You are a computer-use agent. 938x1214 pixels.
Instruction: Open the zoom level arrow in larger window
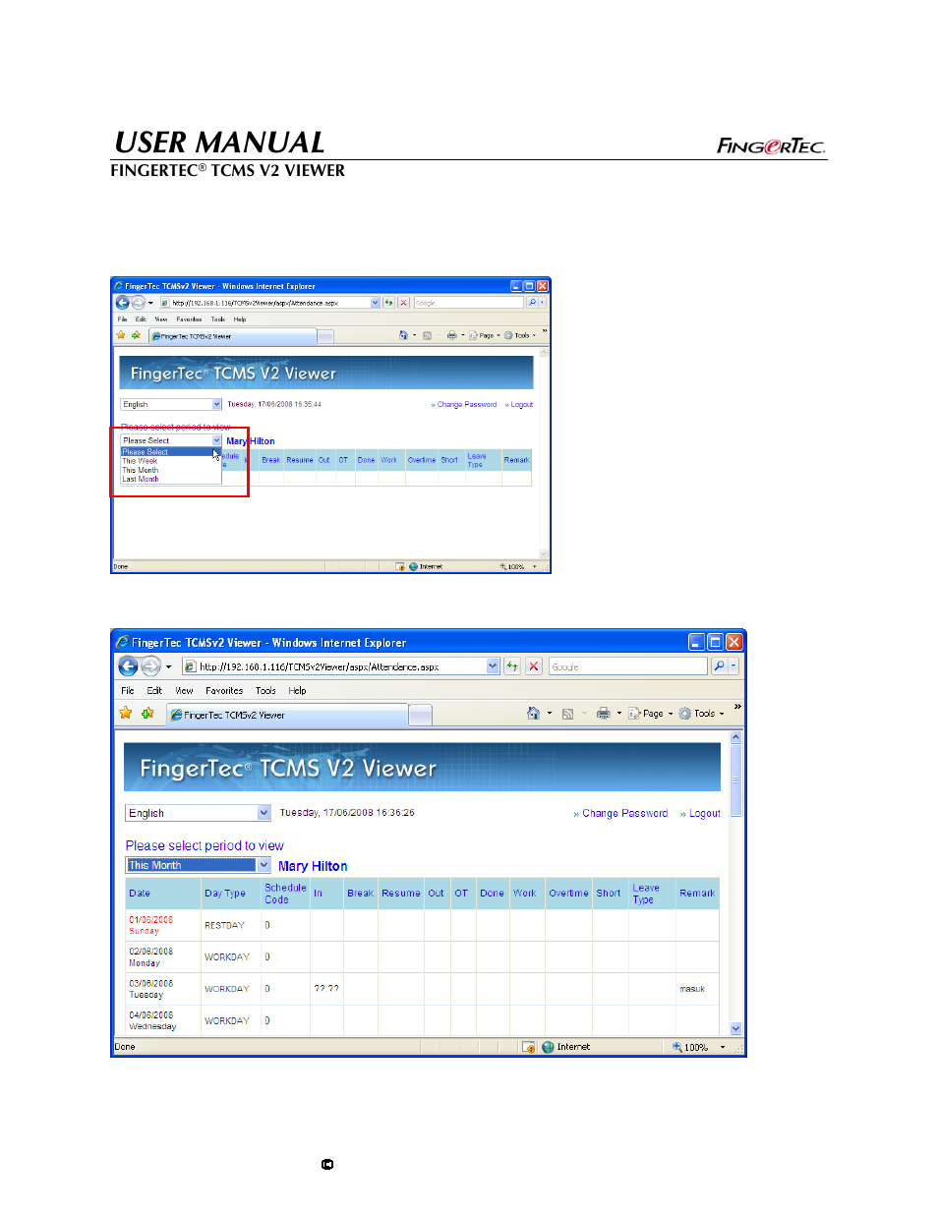tap(723, 1048)
